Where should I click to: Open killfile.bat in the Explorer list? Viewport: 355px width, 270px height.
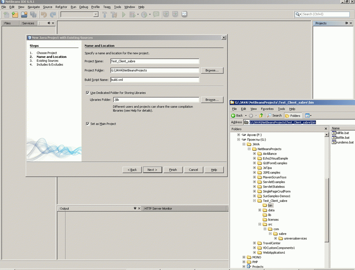coord(340,133)
